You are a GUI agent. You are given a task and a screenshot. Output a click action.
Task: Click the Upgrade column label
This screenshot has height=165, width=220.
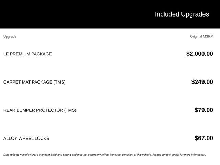[10, 36]
